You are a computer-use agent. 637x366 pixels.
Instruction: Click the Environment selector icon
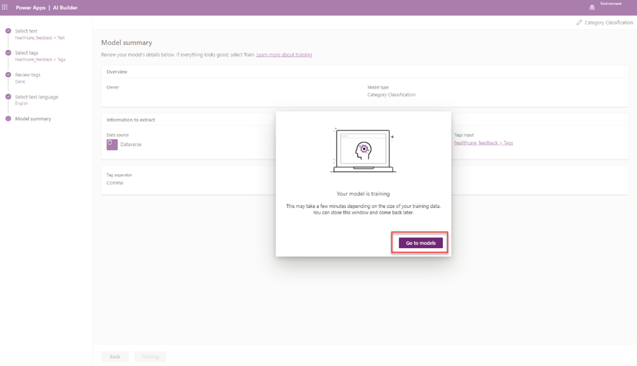click(x=591, y=7)
